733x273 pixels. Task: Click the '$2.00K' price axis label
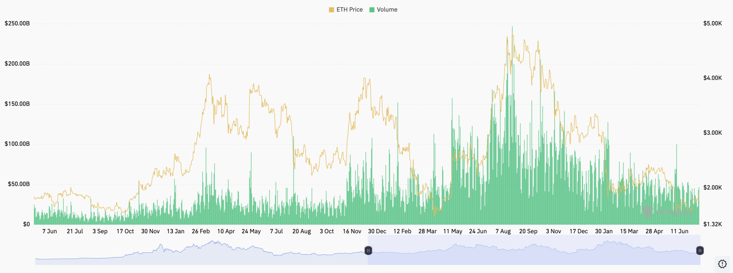[x=713, y=188]
